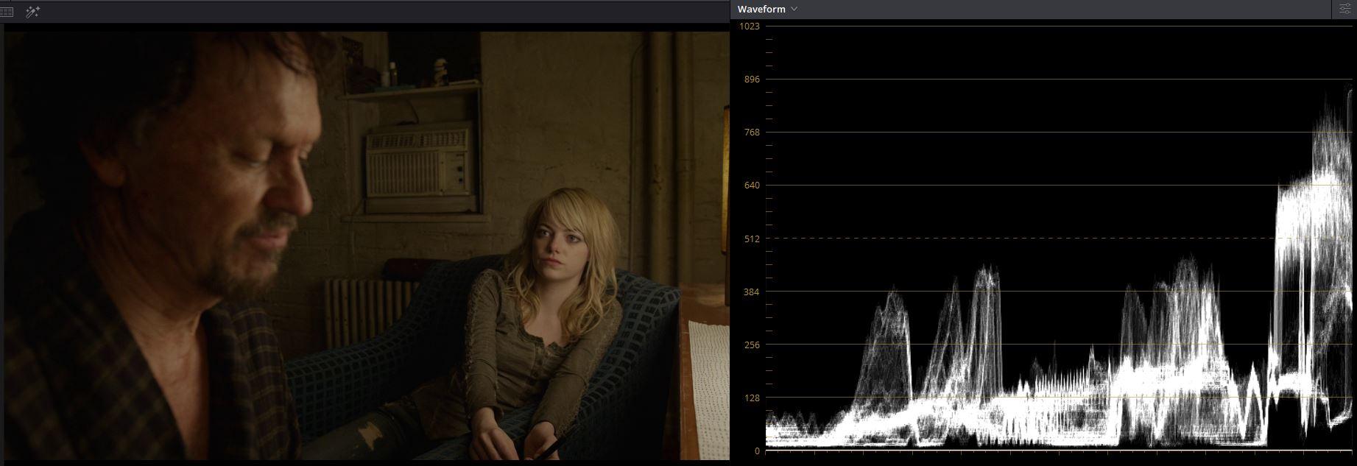
Task: Click the 896 scale label
Action: (752, 80)
